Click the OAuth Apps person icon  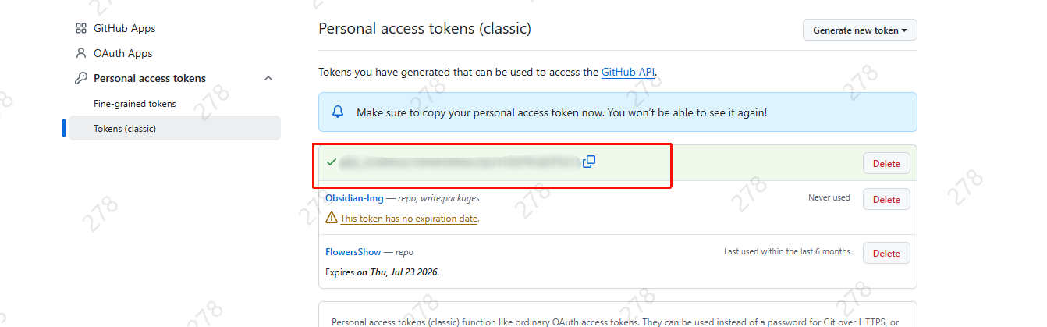click(80, 53)
